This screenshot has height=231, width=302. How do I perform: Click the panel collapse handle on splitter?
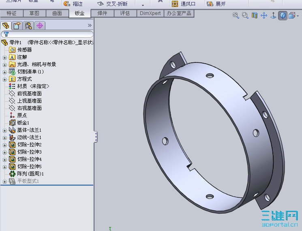(x=96, y=137)
